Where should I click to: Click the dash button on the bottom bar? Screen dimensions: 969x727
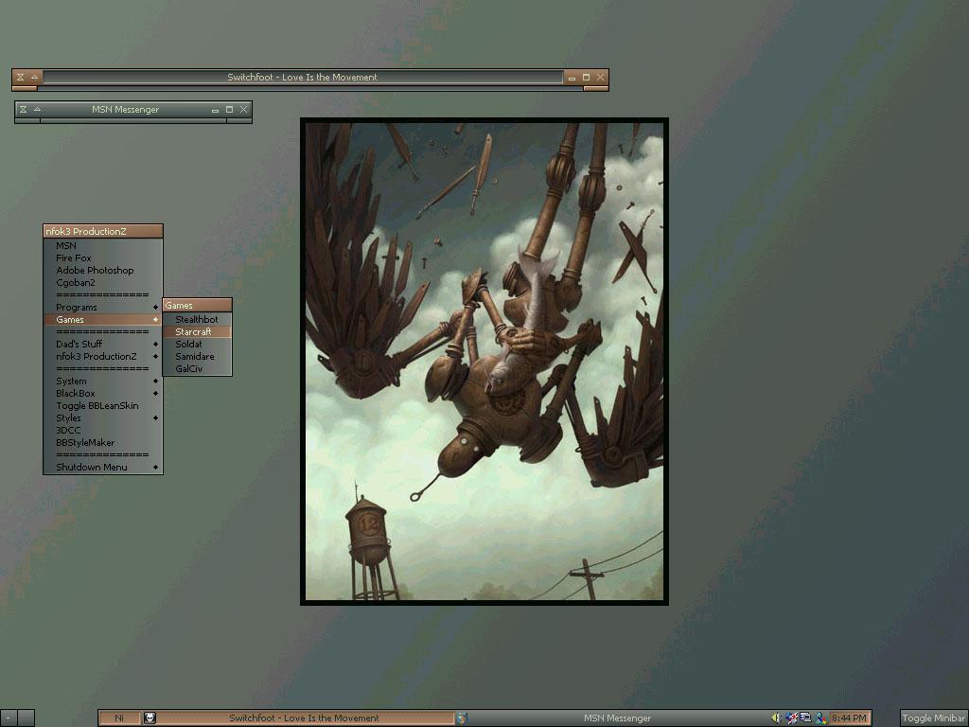click(8, 718)
